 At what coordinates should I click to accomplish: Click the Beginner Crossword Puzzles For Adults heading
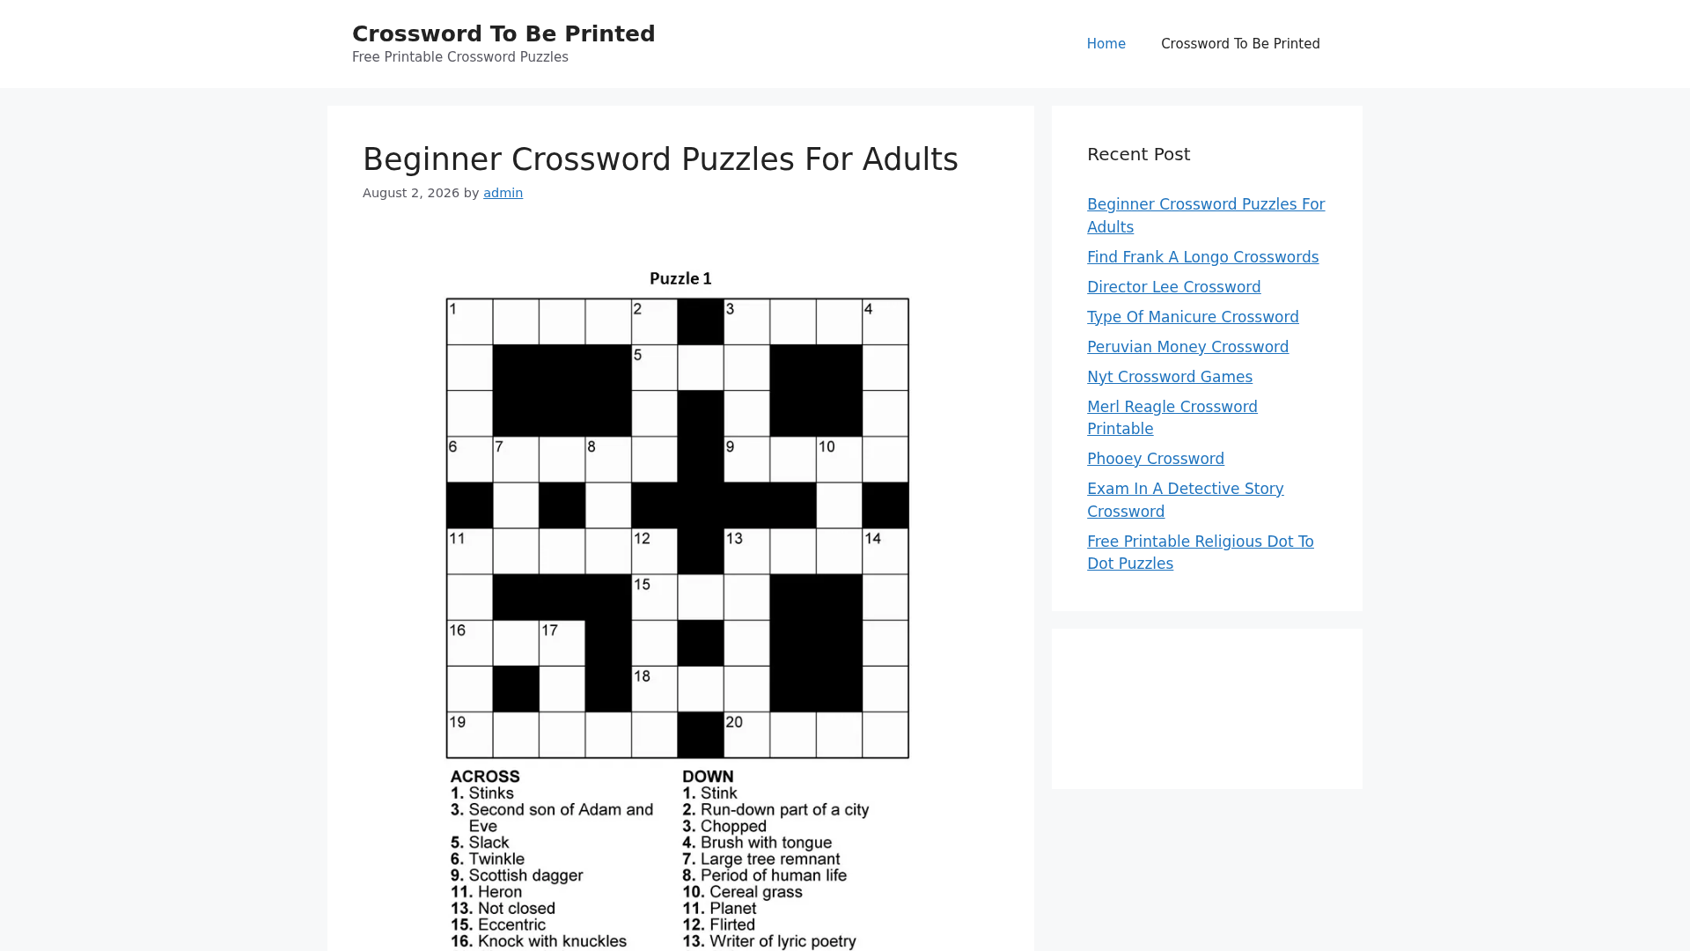(660, 159)
